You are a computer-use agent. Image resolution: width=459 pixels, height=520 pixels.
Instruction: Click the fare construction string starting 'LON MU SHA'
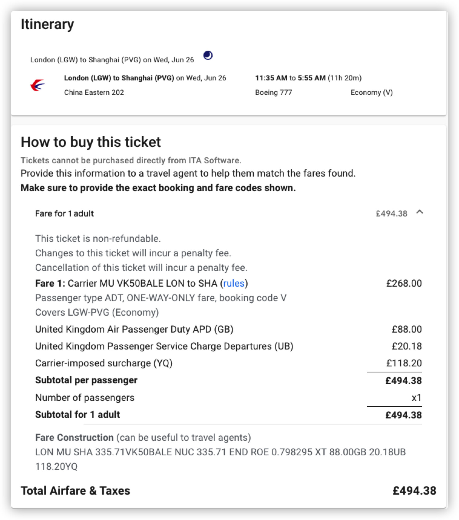click(220, 452)
